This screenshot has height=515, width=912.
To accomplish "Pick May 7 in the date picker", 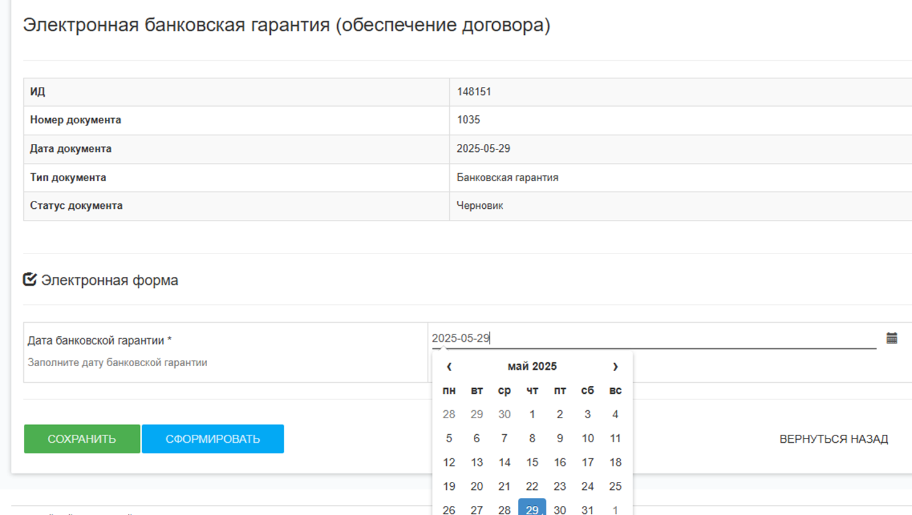I will coord(504,438).
